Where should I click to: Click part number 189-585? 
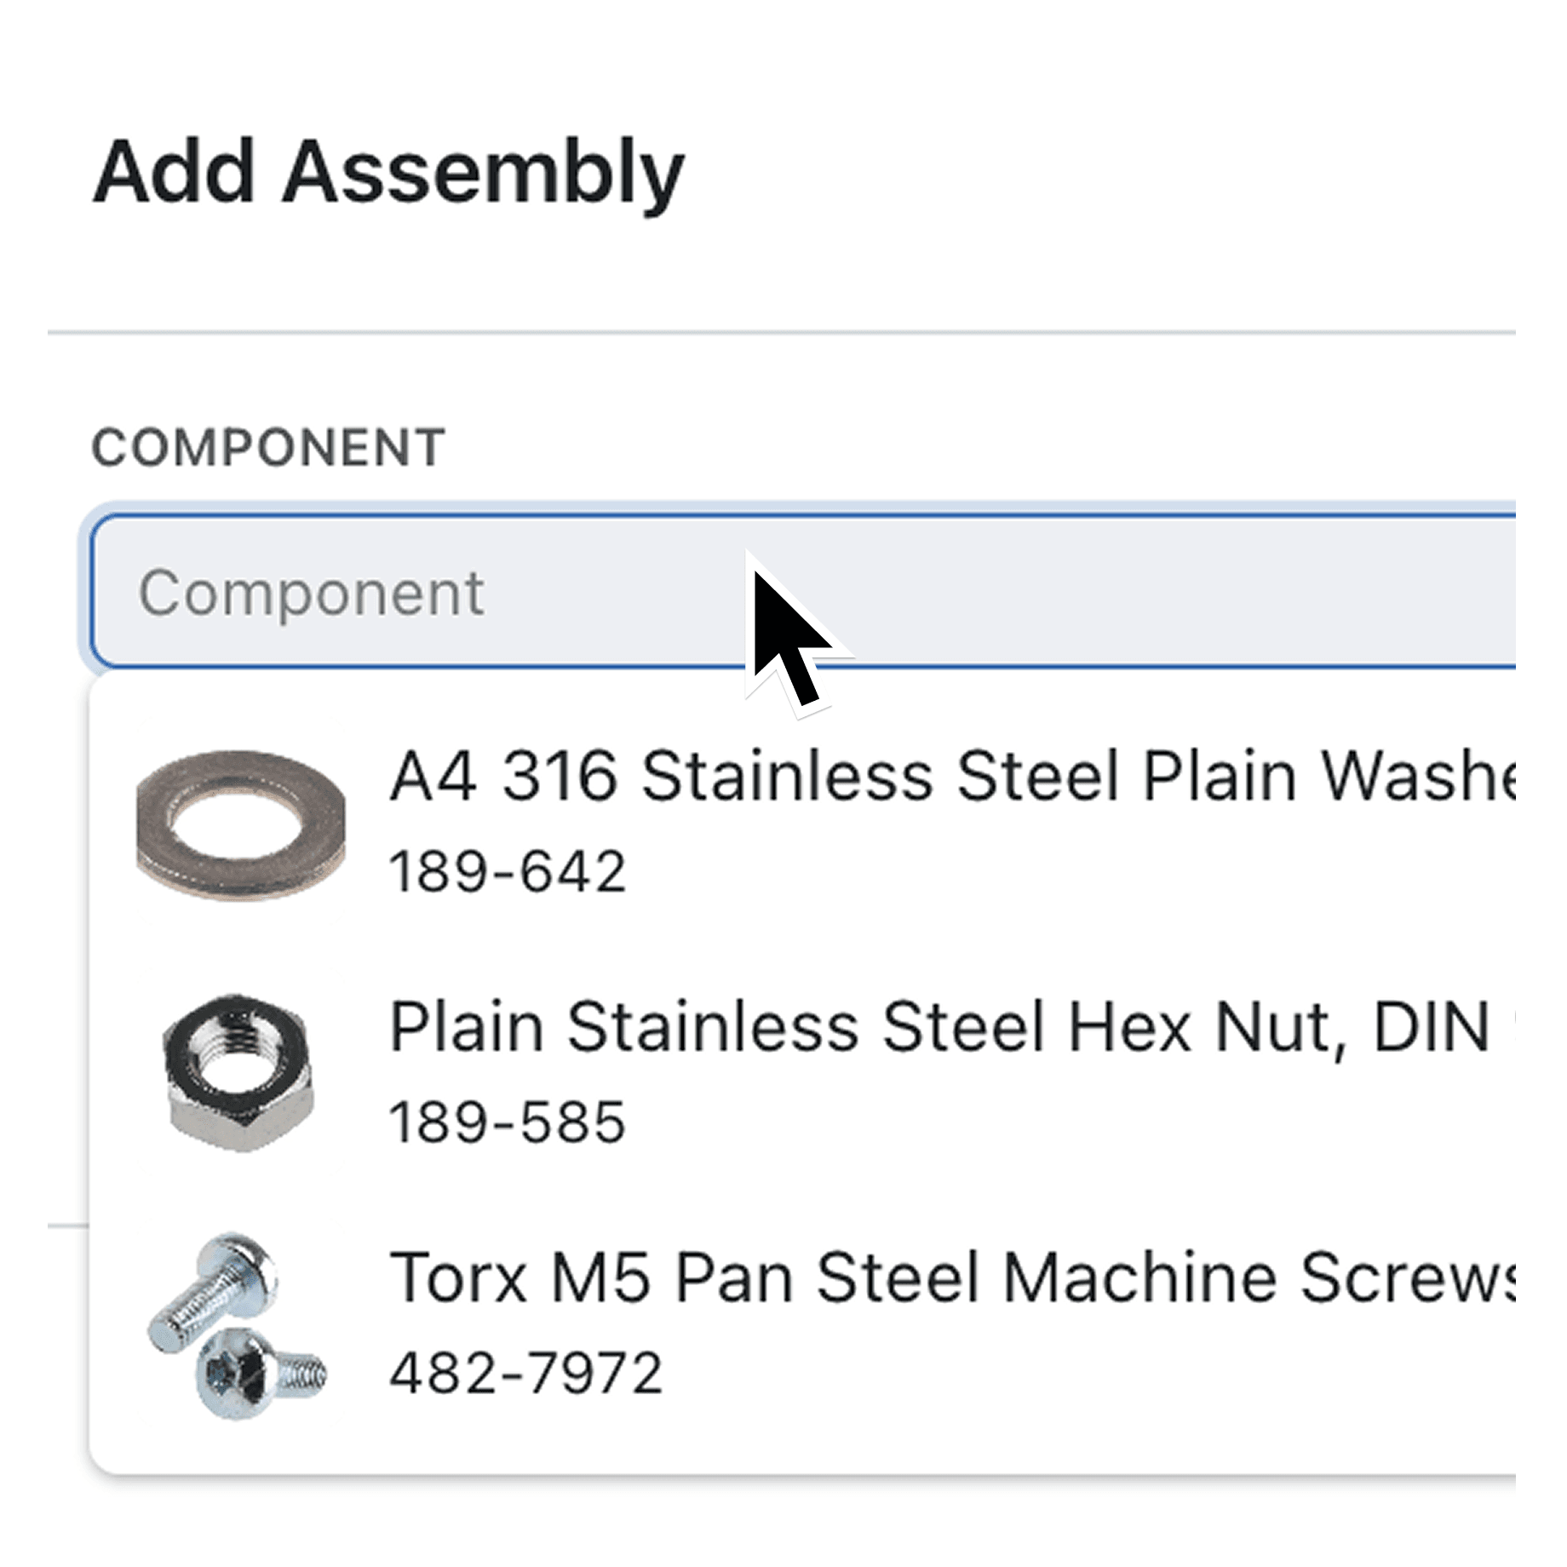coord(508,1122)
